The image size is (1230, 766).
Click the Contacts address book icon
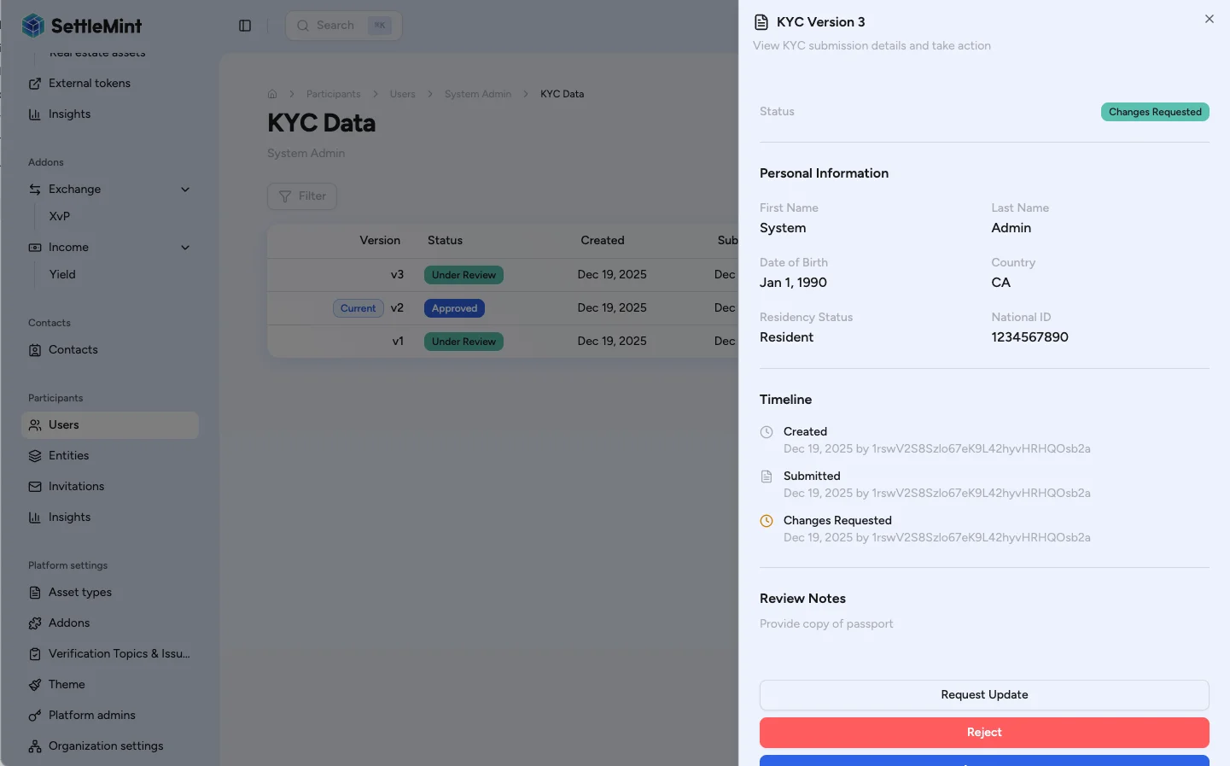tap(35, 349)
